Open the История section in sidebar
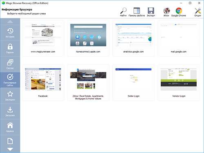The image size is (204, 153). click(x=10, y=33)
